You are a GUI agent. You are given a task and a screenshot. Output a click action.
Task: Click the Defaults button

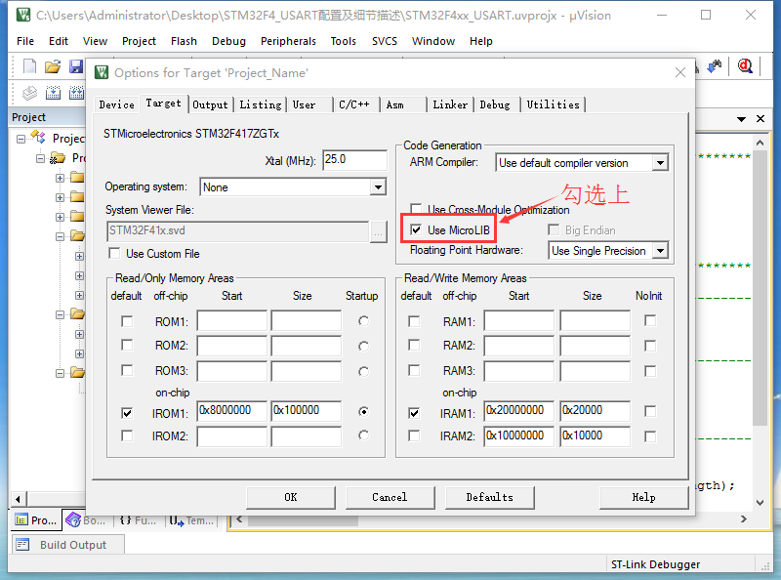(x=490, y=497)
